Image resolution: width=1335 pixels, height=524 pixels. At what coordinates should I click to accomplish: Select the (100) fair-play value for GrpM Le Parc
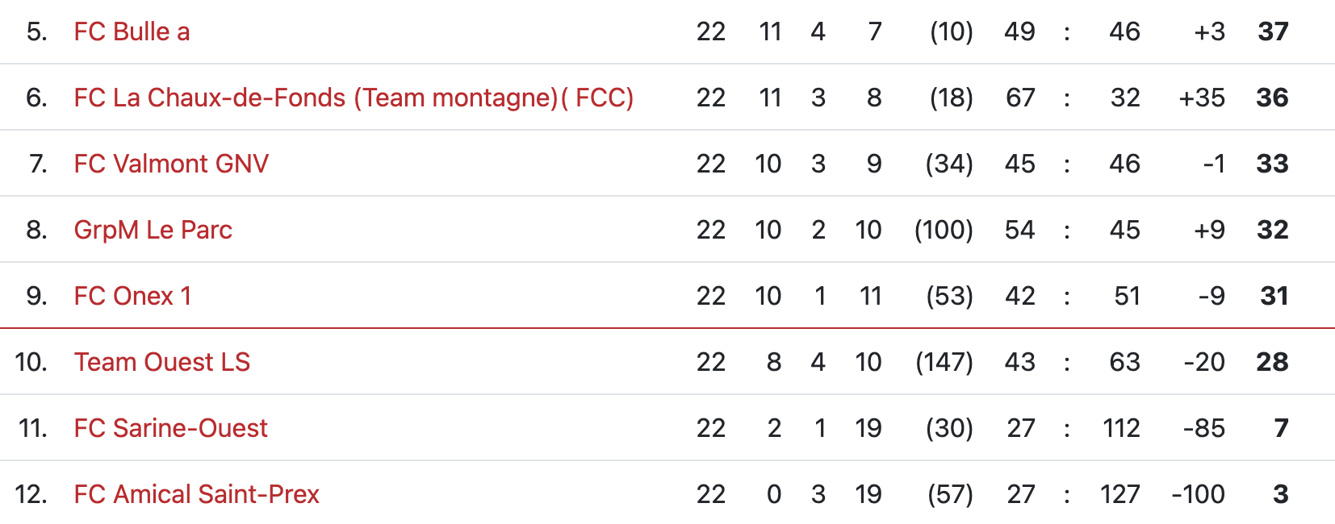point(944,230)
